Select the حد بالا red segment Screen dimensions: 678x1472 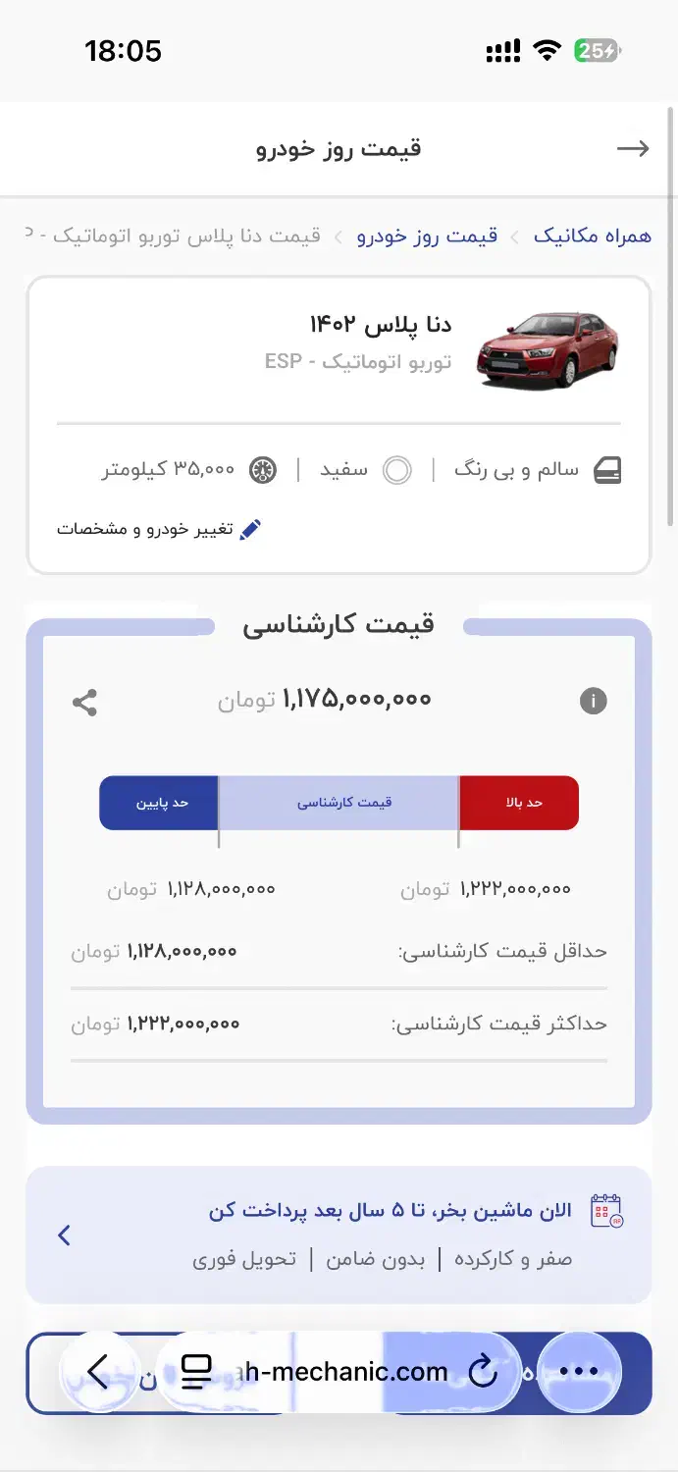click(x=519, y=803)
